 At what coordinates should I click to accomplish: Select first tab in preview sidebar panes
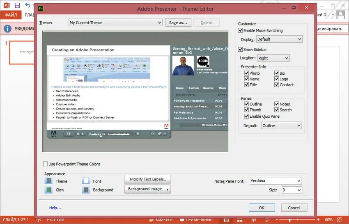click(179, 88)
